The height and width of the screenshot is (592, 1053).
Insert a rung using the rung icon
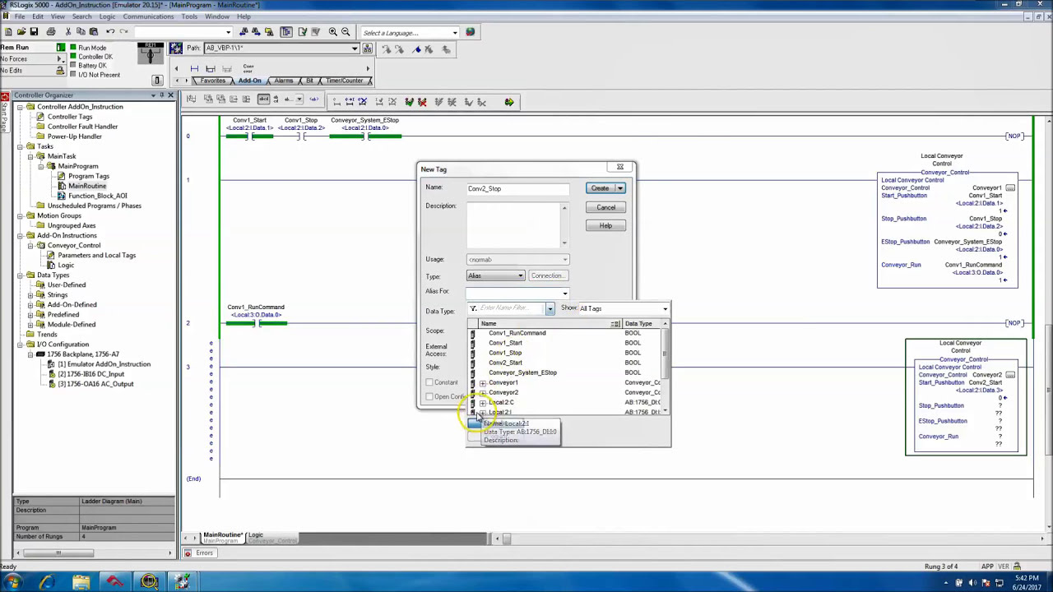pyautogui.click(x=194, y=68)
